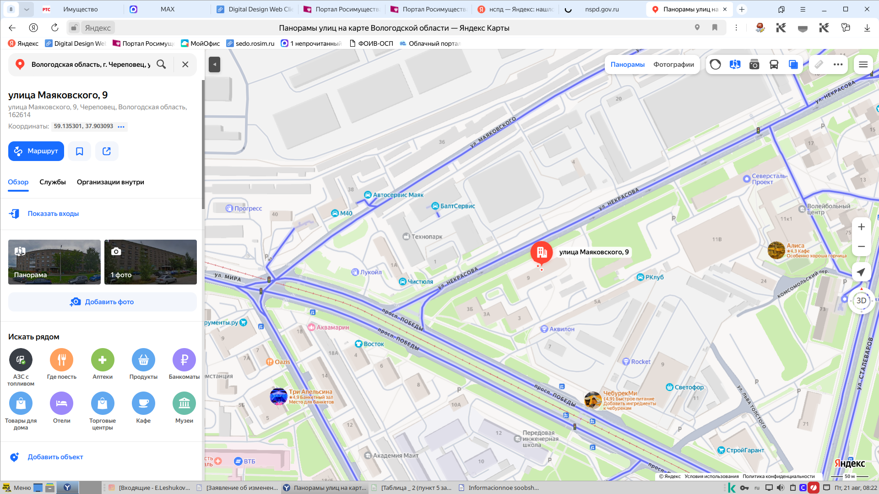Screen dimensions: 879x494
Task: Click Показать входы link
Action: point(53,214)
